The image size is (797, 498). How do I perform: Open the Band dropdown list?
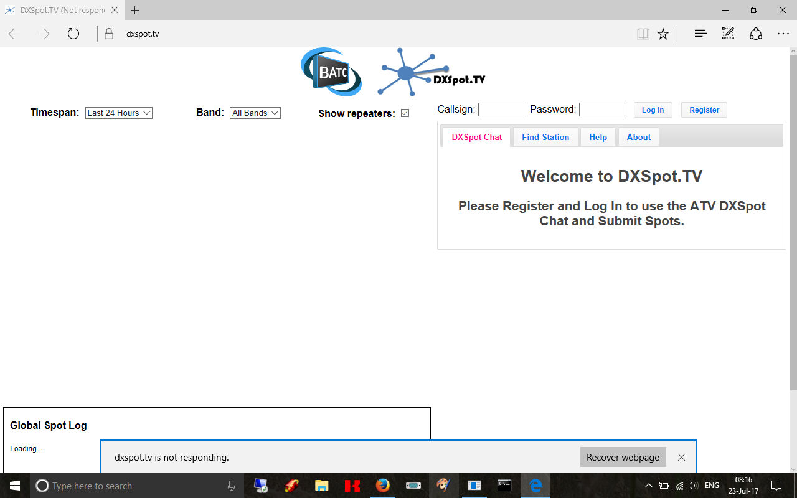255,113
